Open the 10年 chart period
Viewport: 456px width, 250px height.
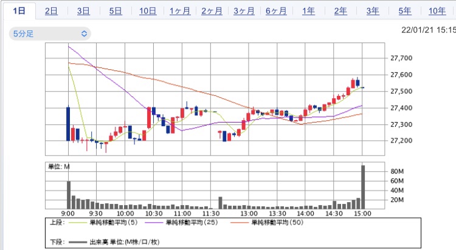tap(437, 11)
